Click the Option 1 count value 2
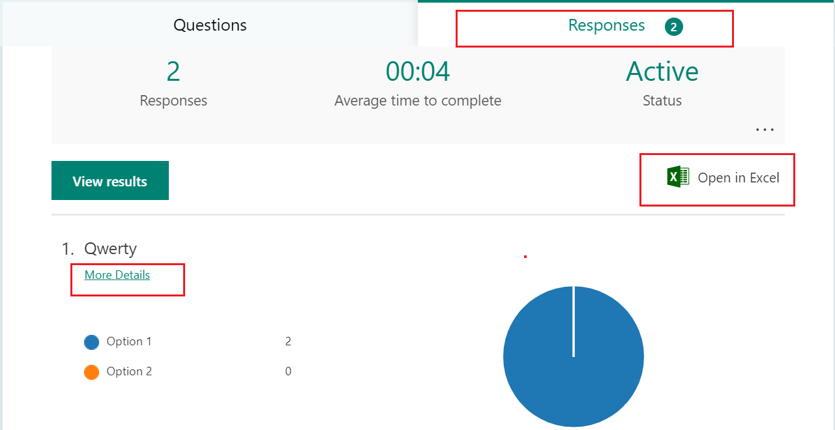The width and height of the screenshot is (835, 430). pos(288,341)
